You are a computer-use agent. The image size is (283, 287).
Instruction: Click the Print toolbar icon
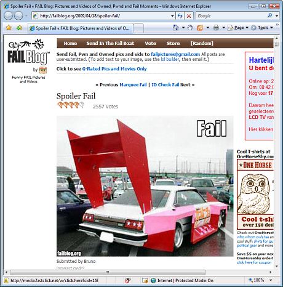(216, 28)
